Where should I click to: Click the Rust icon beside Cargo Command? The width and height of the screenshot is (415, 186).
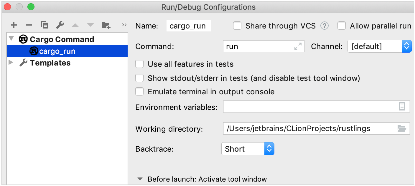23,39
